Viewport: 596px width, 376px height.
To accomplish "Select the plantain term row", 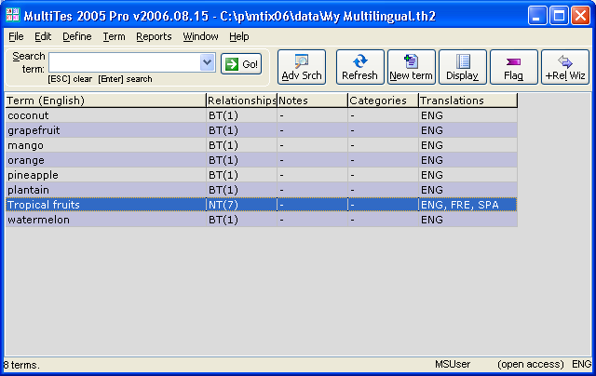I will pos(261,190).
